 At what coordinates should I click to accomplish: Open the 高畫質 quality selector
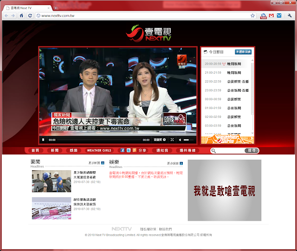pos(160,140)
